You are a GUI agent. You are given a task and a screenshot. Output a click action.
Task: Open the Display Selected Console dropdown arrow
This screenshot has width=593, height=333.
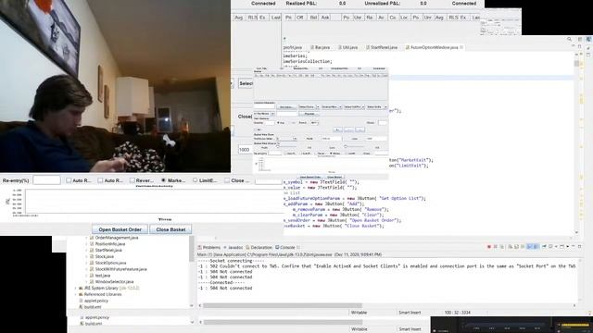tap(556, 247)
